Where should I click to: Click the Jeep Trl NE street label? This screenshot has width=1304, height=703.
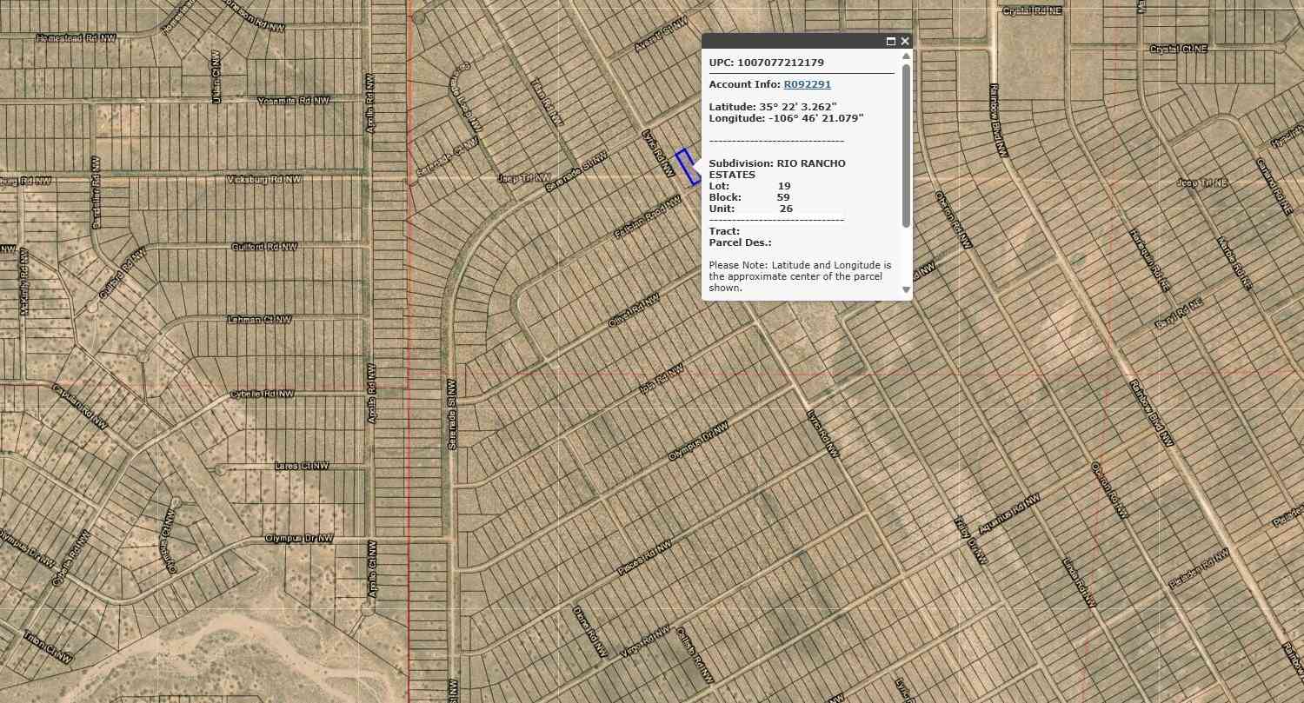click(x=1201, y=183)
